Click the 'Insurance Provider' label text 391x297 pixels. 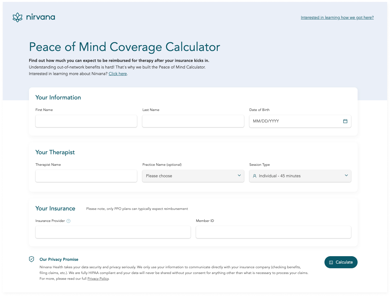[x=50, y=221]
